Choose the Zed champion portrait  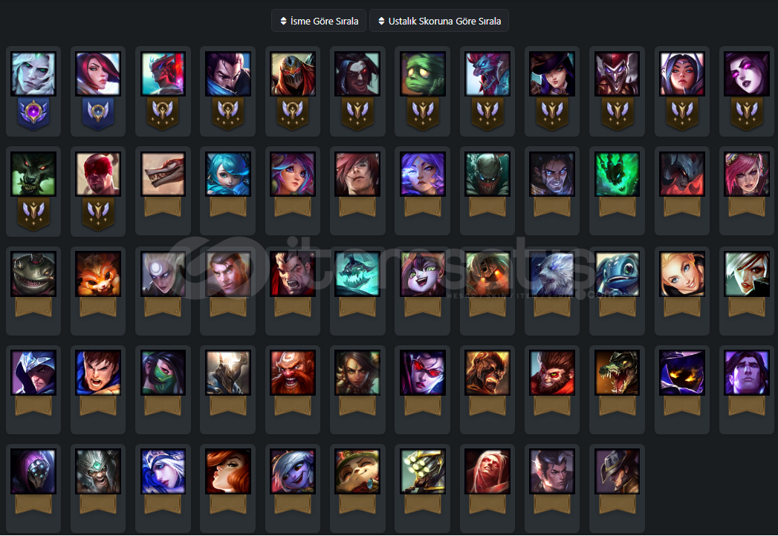point(293,74)
